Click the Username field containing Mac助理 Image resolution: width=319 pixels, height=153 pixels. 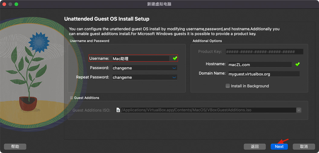(x=141, y=58)
